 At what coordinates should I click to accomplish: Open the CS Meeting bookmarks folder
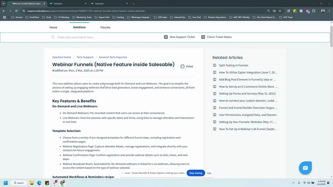pos(62,17)
